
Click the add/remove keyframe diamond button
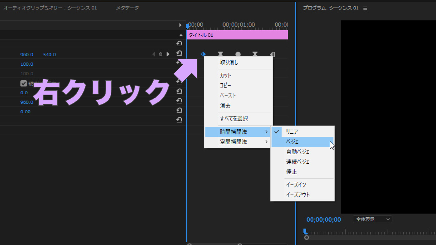tap(160, 54)
